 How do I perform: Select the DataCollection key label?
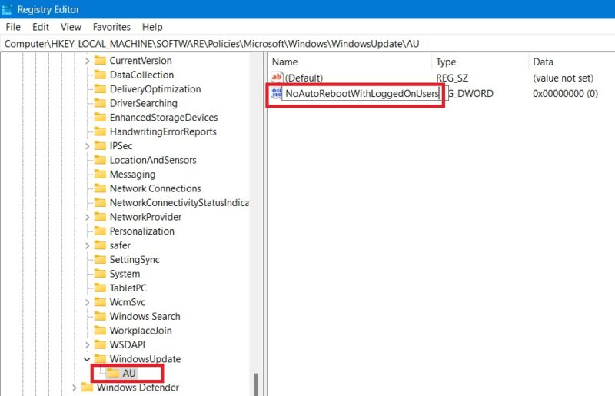click(x=141, y=75)
